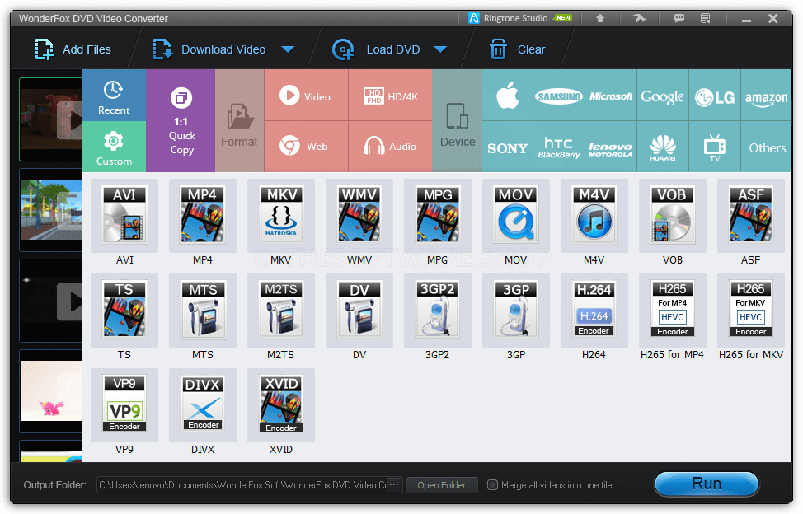Click the register list icon in title bar
This screenshot has height=514, width=803.
pos(705,18)
